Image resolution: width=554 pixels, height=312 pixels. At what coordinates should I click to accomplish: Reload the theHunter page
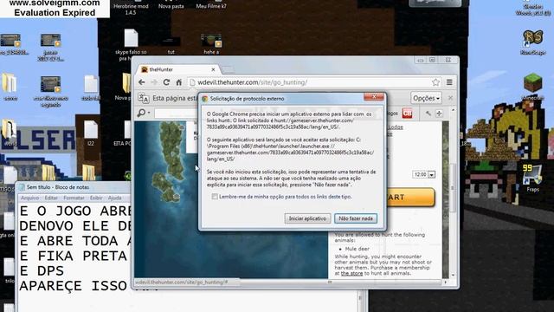[x=166, y=82]
